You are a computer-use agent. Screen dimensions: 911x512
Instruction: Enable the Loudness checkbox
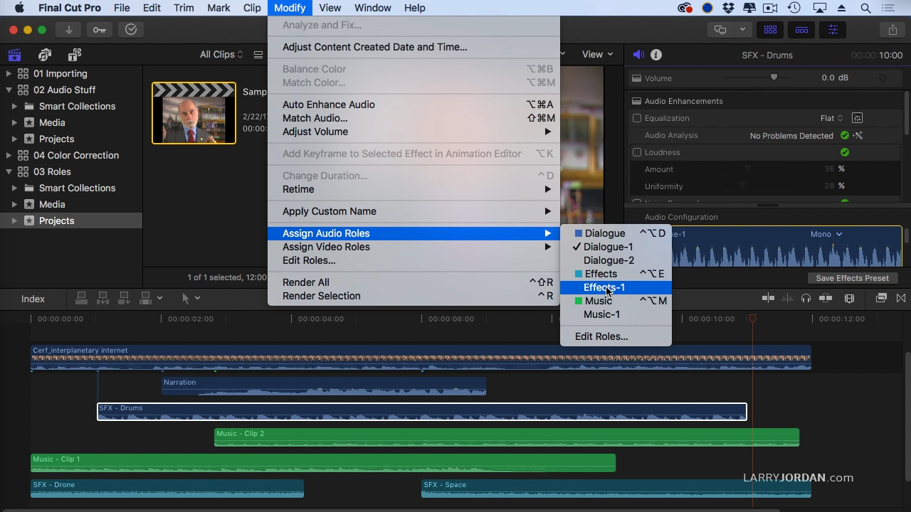637,152
